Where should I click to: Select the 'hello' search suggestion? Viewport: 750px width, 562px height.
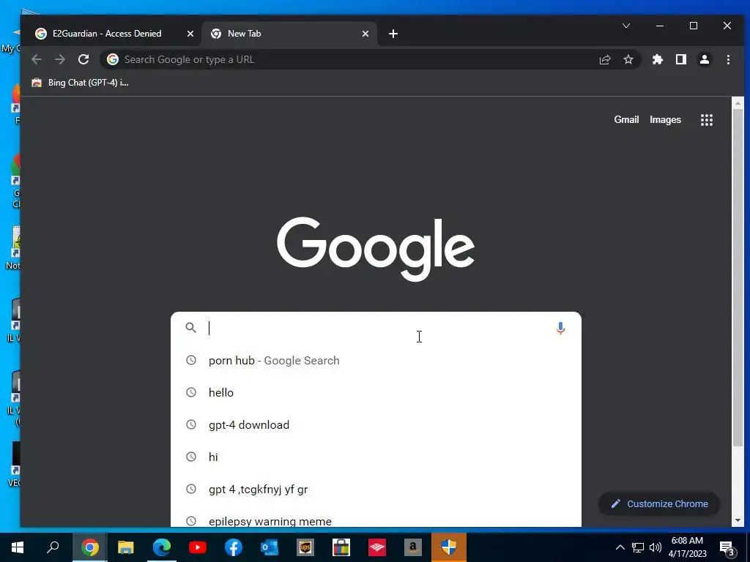376,392
